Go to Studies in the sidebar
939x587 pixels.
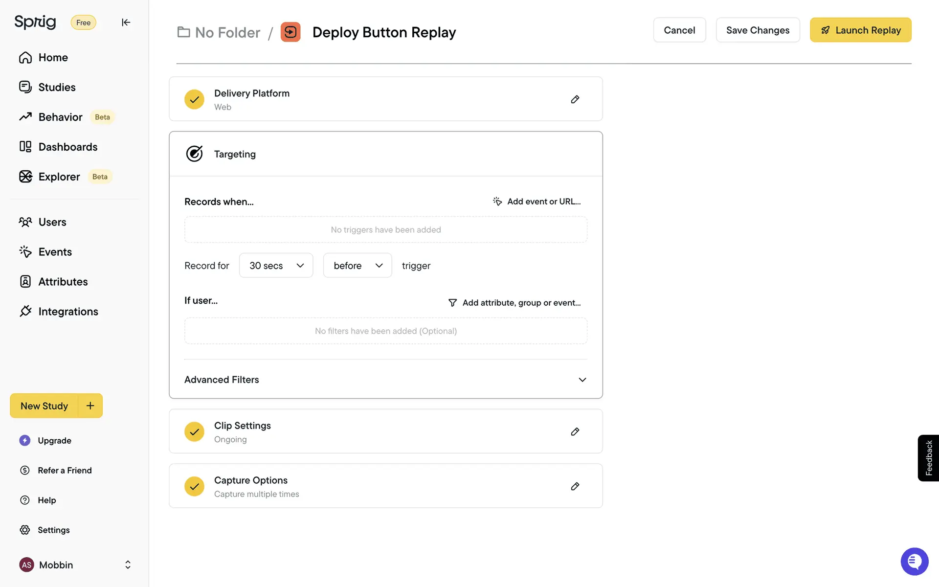[x=57, y=87]
